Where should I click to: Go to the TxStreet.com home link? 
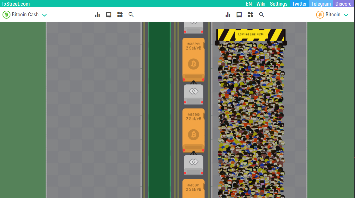[x=16, y=4]
